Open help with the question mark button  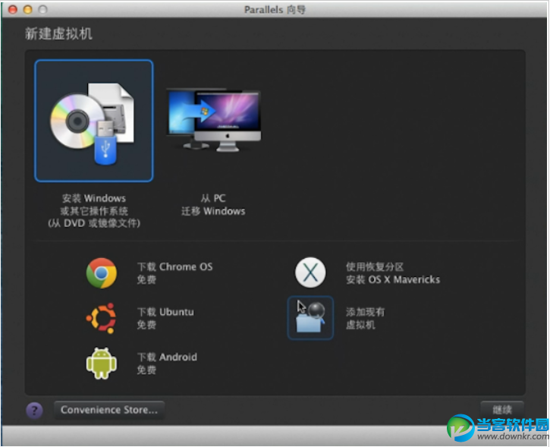click(34, 410)
